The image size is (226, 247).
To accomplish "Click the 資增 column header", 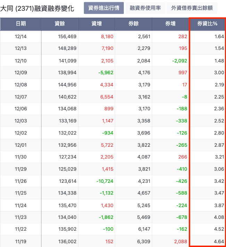I will click(x=97, y=24).
